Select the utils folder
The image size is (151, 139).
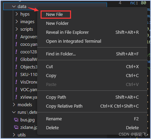click(22, 135)
